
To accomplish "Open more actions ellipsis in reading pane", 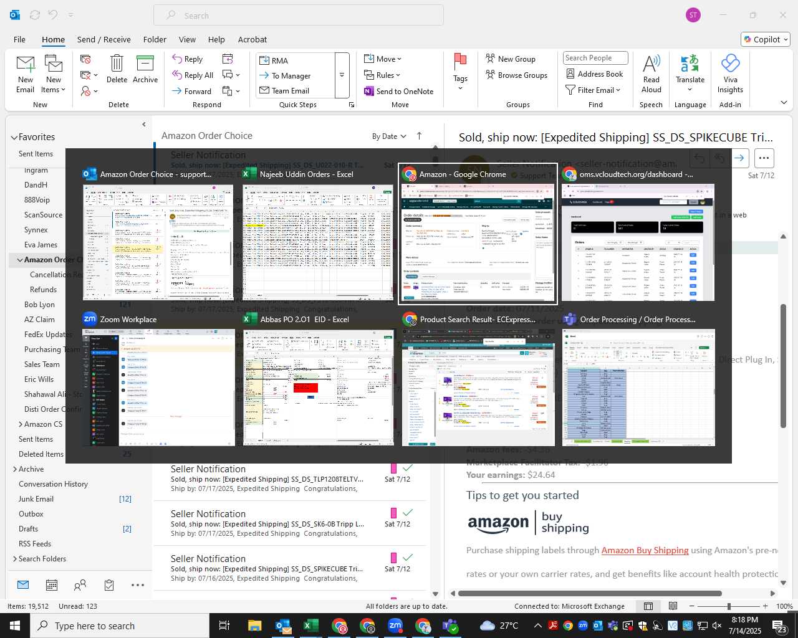I will (764, 158).
